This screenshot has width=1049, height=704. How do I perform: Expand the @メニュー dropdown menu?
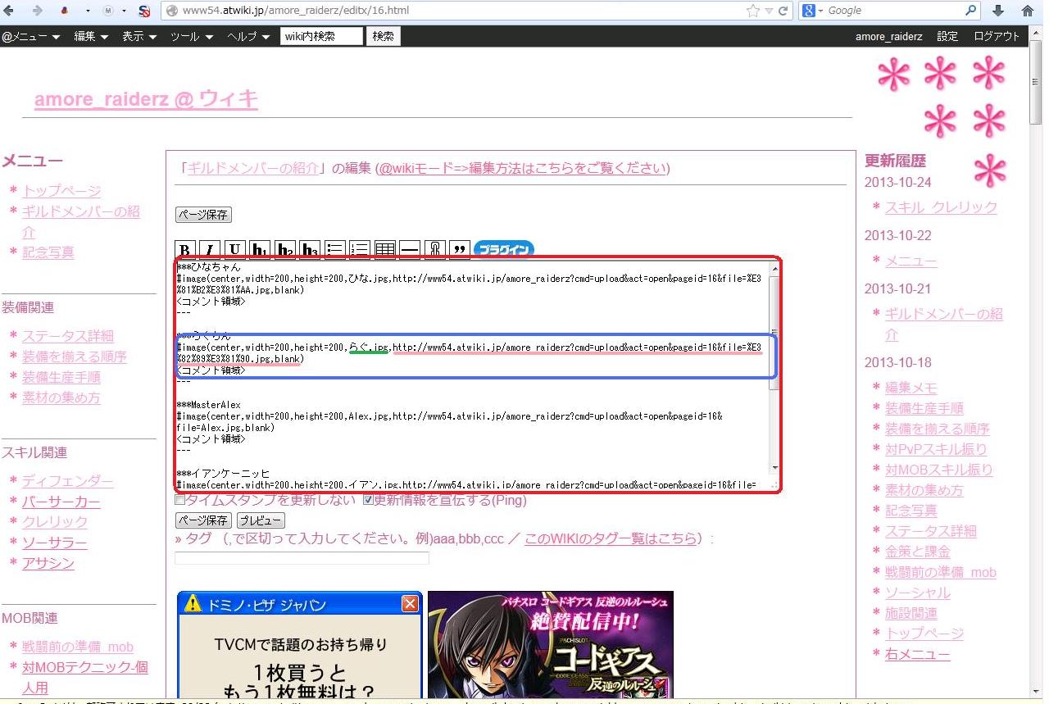click(x=30, y=36)
